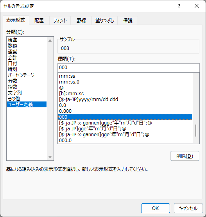Confirm with the OK button
Viewport: 206px width, 217px height.
click(156, 208)
